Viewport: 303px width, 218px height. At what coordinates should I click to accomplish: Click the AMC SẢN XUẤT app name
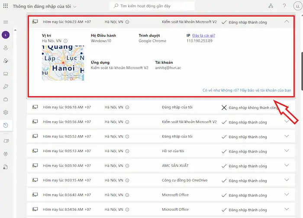pyautogui.click(x=175, y=166)
